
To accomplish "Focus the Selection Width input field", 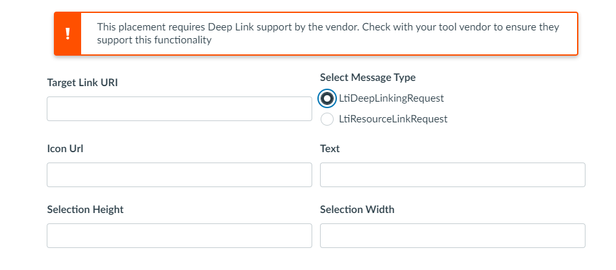I will tap(452, 236).
